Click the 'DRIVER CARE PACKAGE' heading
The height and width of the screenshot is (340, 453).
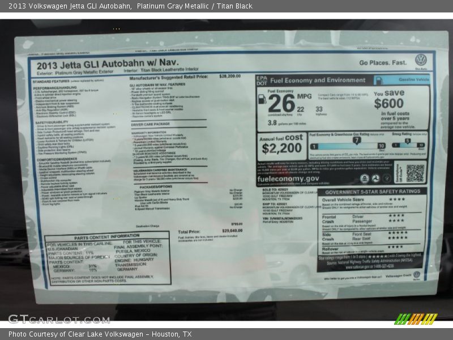[150, 124]
